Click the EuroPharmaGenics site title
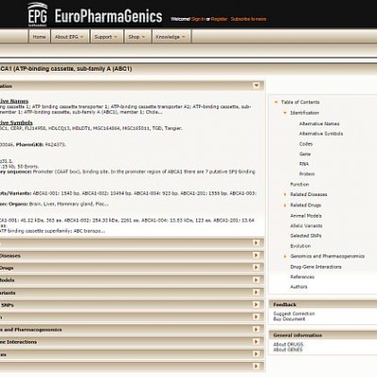Image resolution: width=377 pixels, height=377 pixels. point(108,16)
